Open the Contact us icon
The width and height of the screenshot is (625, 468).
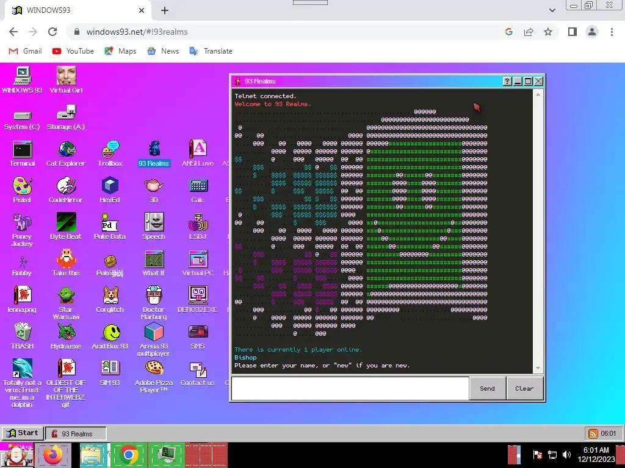[x=198, y=374]
